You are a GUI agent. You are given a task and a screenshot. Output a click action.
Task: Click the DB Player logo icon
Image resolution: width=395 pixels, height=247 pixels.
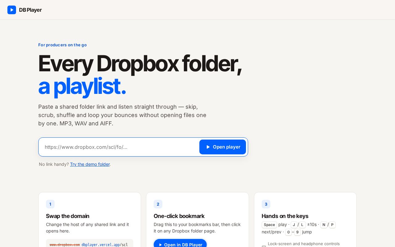pos(12,10)
